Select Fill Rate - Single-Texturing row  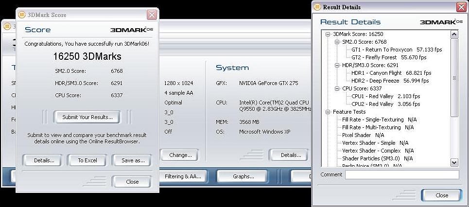[x=380, y=120]
